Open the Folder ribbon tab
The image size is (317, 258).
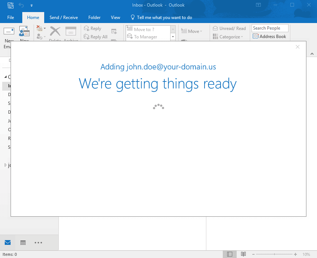tap(95, 18)
